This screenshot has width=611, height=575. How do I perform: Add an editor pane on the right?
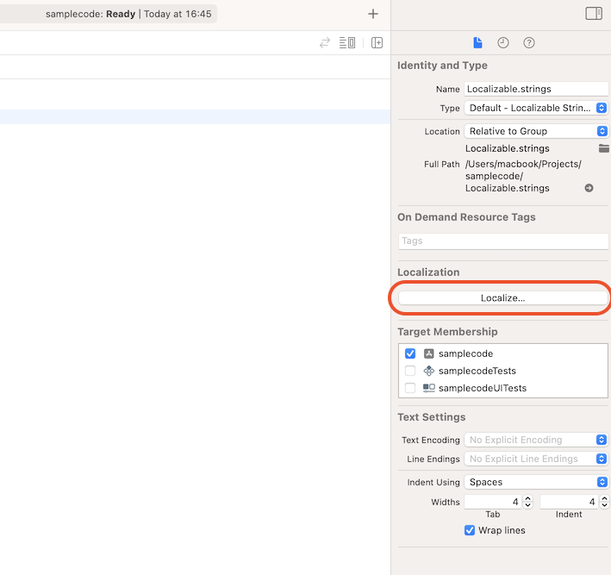point(377,43)
